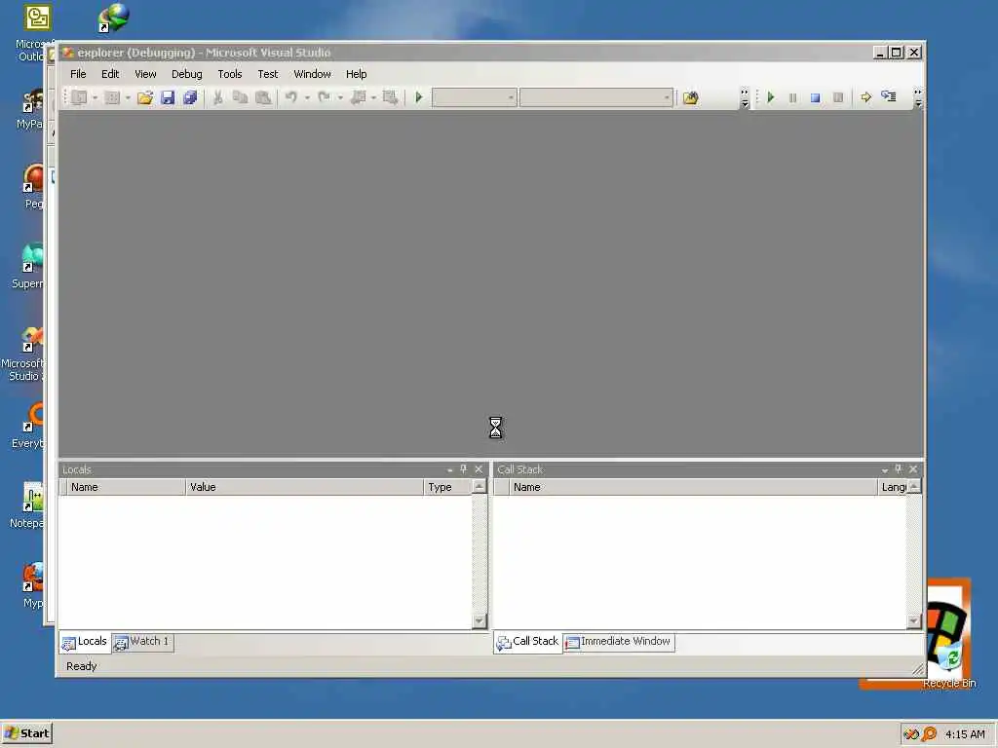Open the Undo history dropdown arrow
998x748 pixels.
click(307, 98)
